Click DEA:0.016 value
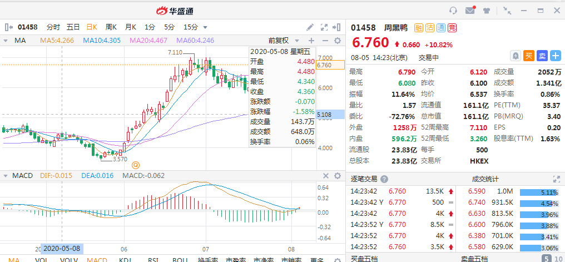The image size is (565, 262). 97,176
